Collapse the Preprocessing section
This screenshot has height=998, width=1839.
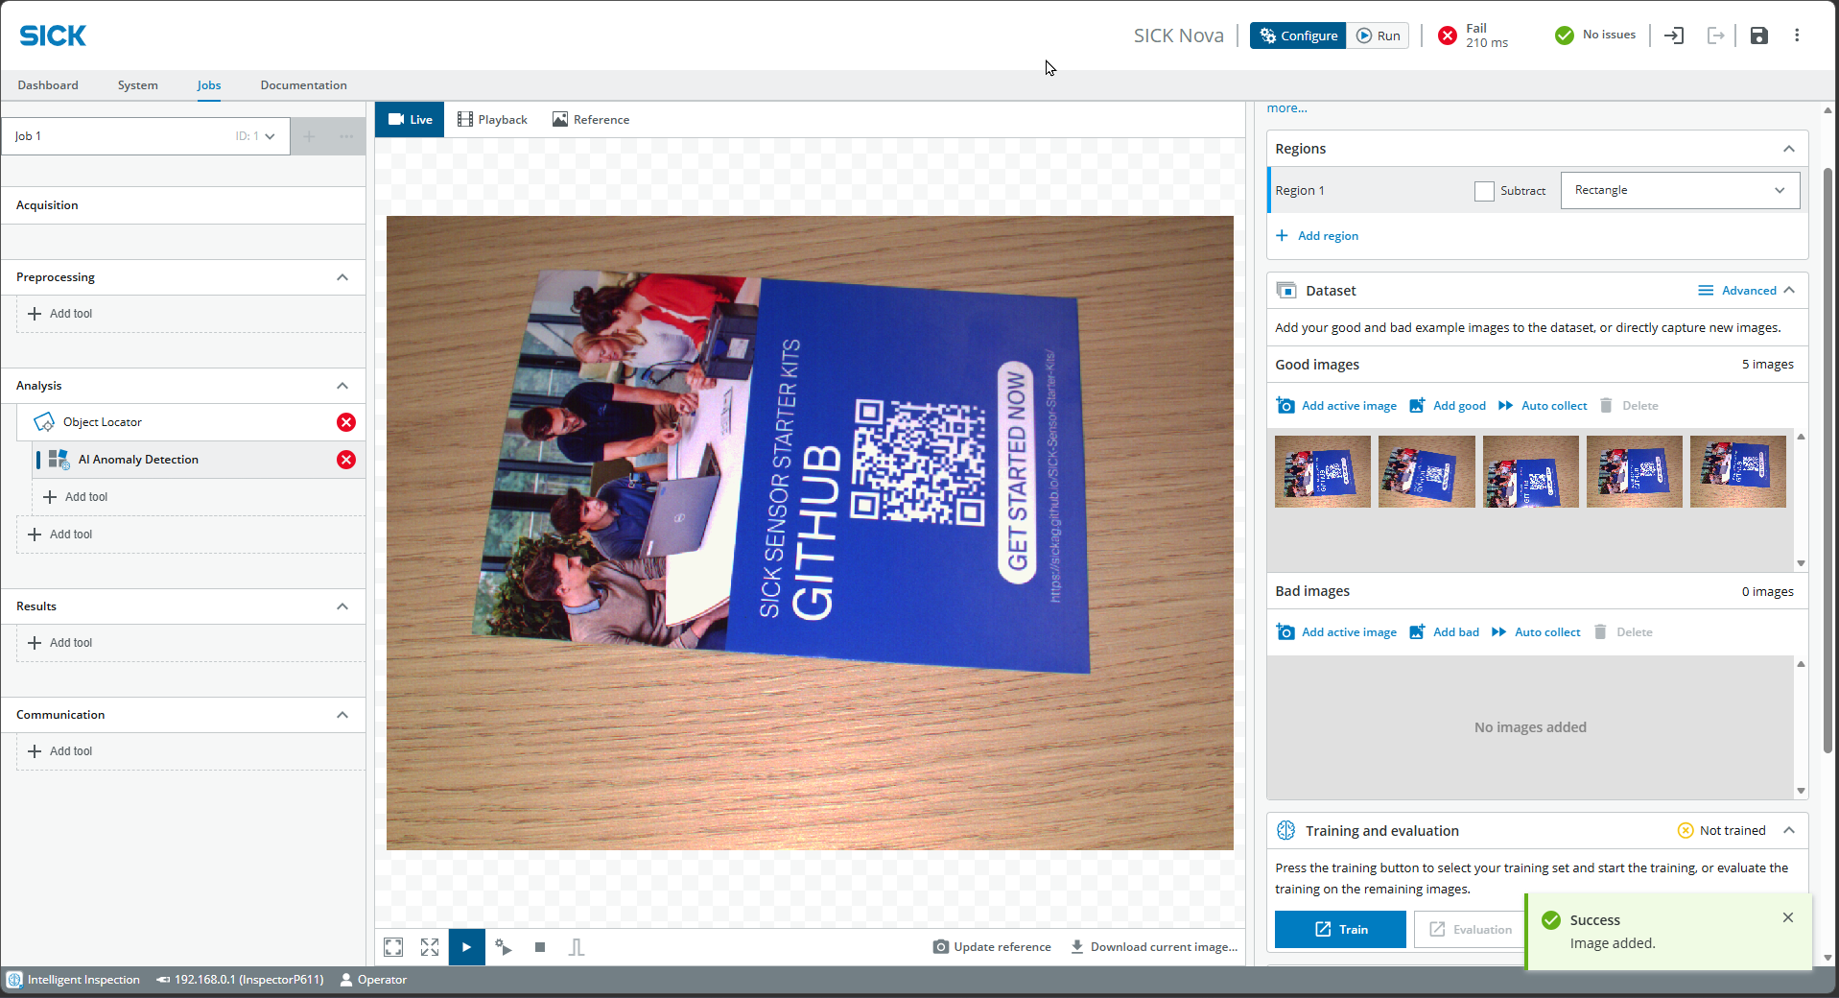coord(342,277)
